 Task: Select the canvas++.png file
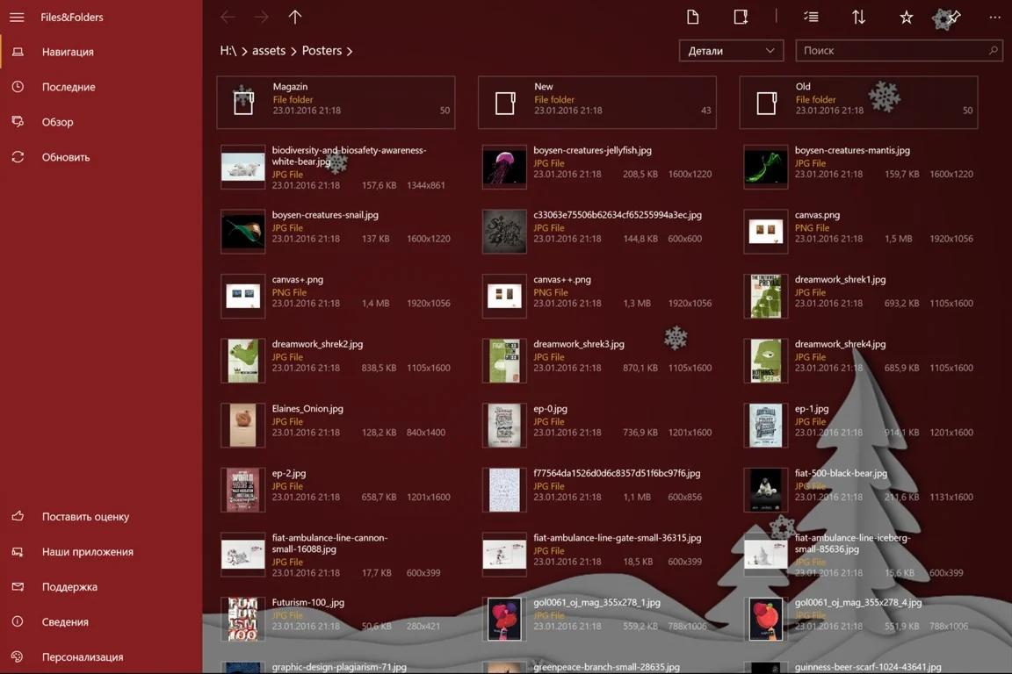pyautogui.click(x=597, y=296)
